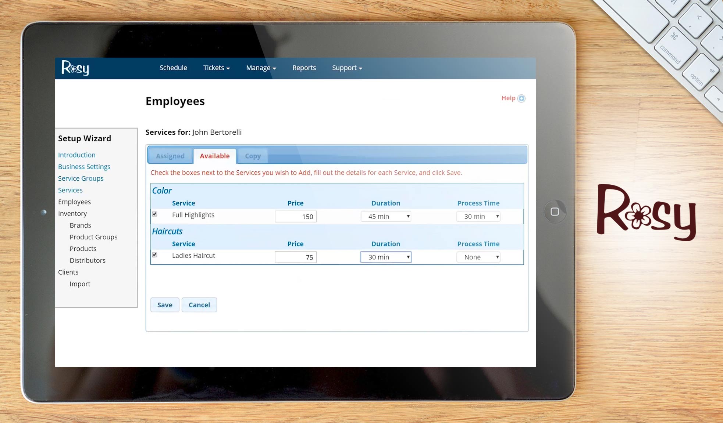Open the Support dropdown menu

[346, 68]
